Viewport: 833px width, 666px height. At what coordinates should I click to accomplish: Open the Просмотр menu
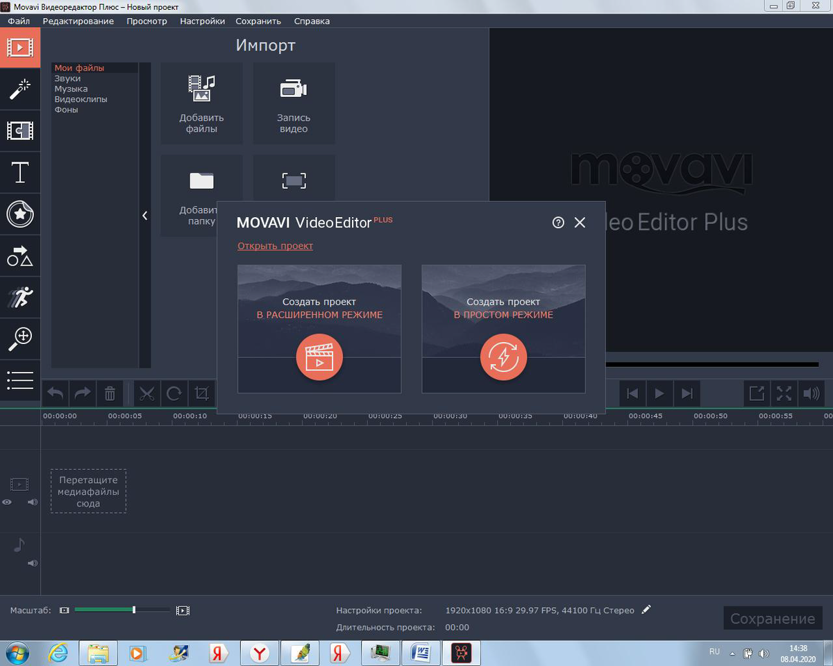(146, 21)
